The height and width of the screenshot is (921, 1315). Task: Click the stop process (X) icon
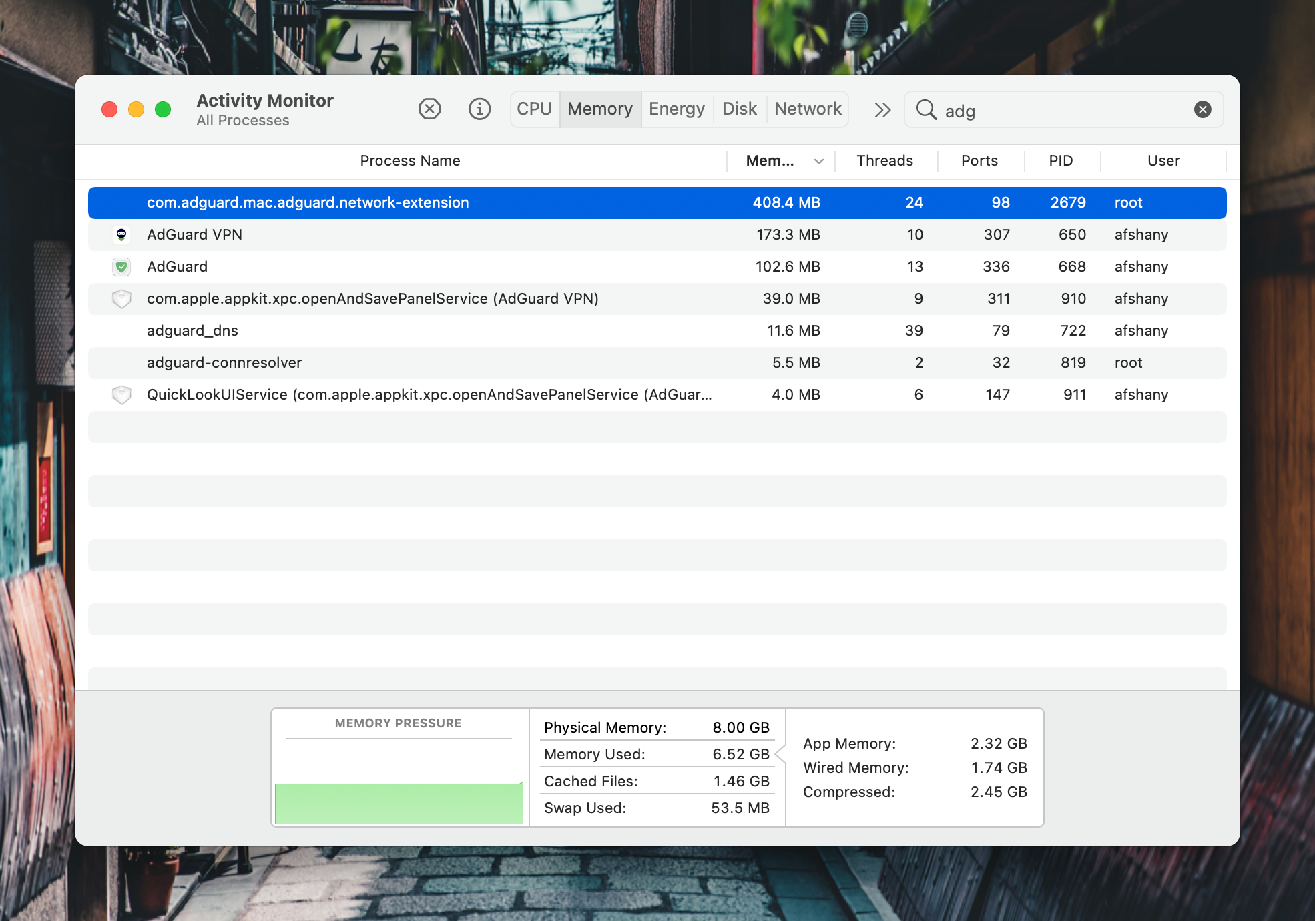(x=429, y=109)
